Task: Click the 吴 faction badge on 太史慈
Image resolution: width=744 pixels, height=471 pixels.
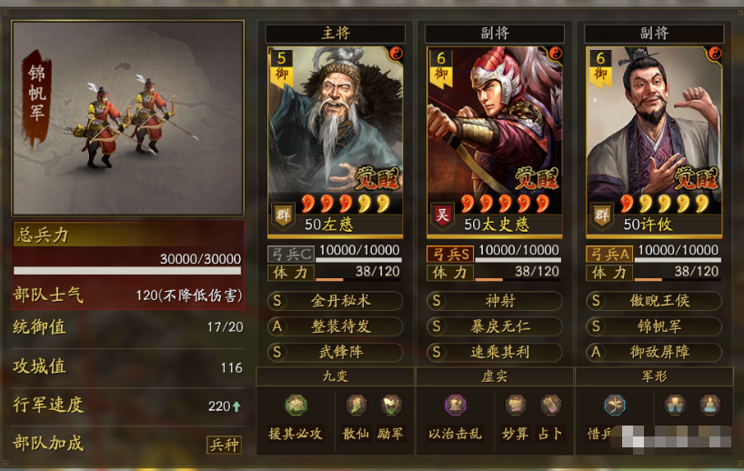Action: click(442, 215)
